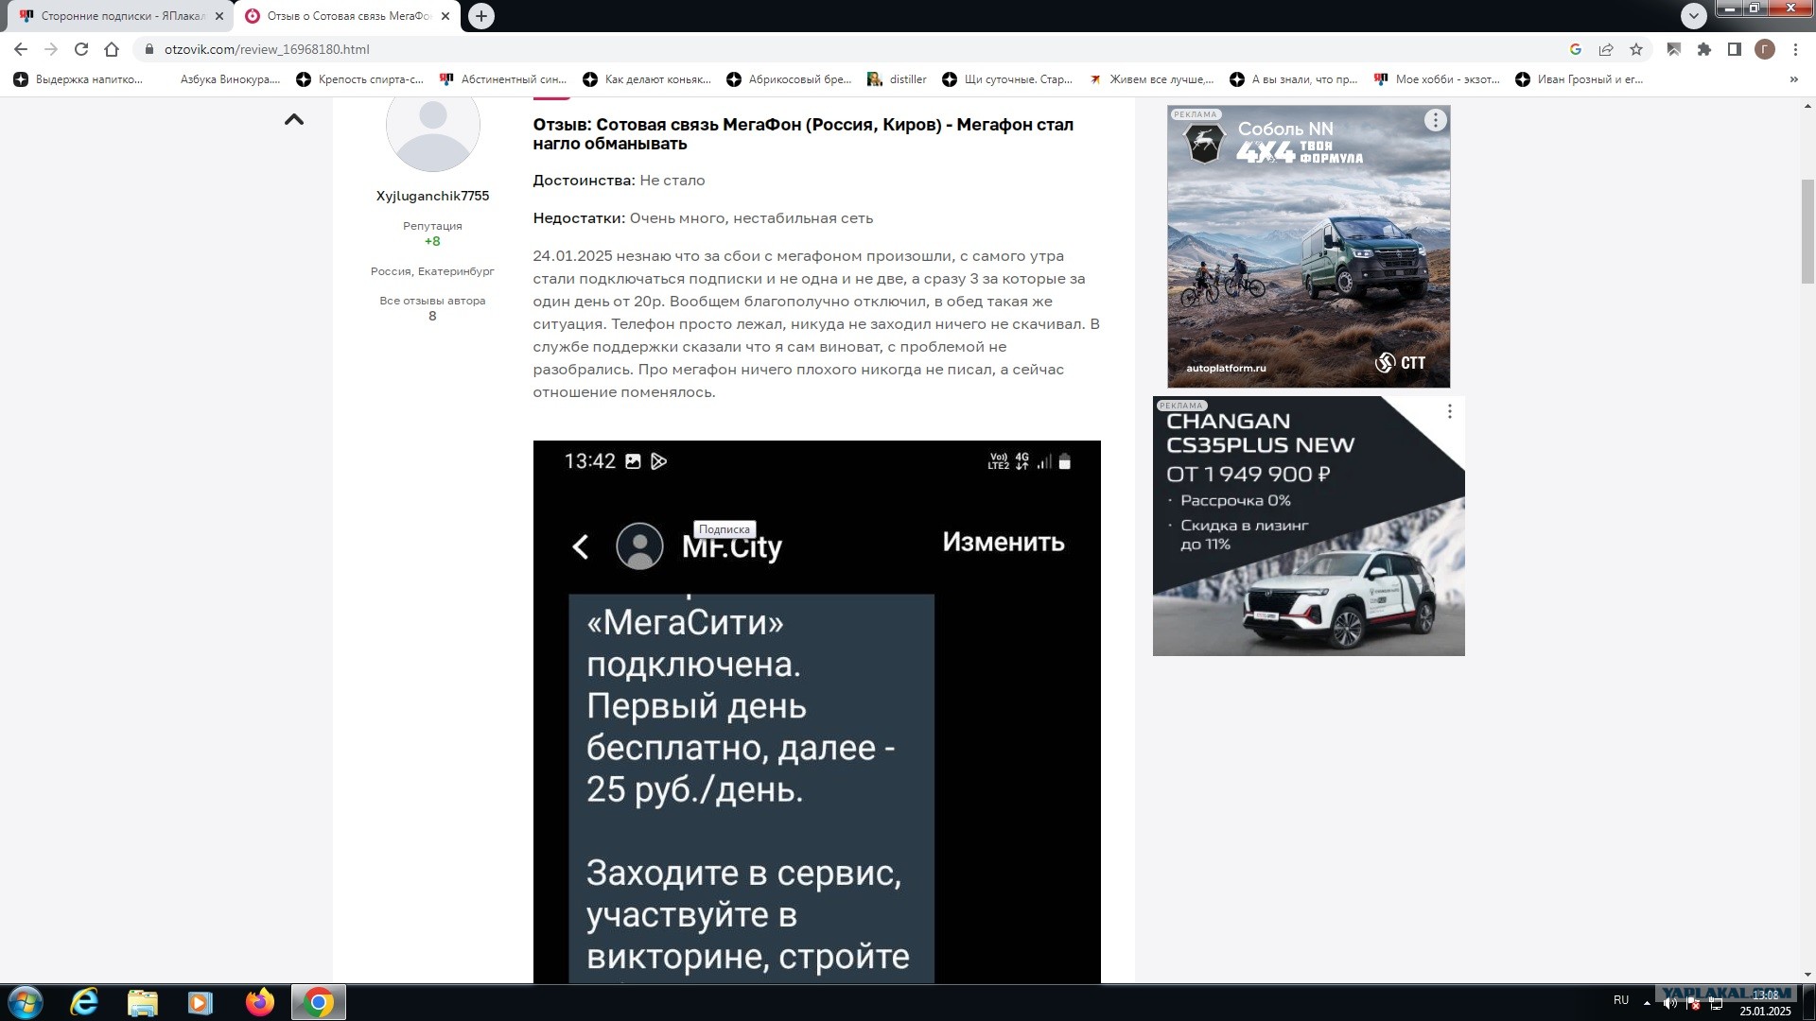
Task: Show hidden system tray icons
Action: point(1647,1002)
